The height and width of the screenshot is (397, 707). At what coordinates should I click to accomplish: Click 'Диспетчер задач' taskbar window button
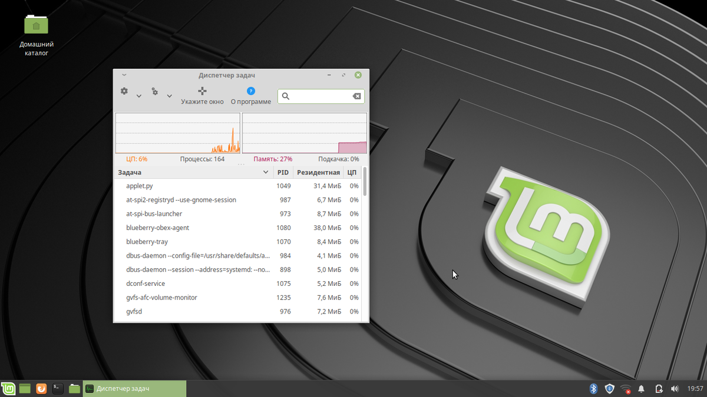[134, 389]
